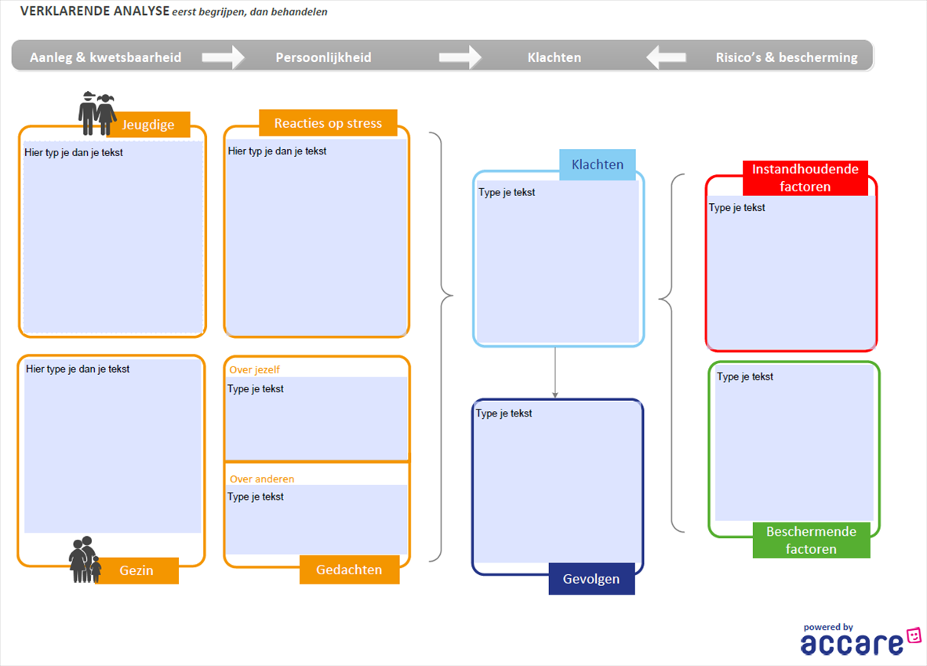The height and width of the screenshot is (666, 927).
Task: Select the Persoonlijkheid header label
Action: 323,57
